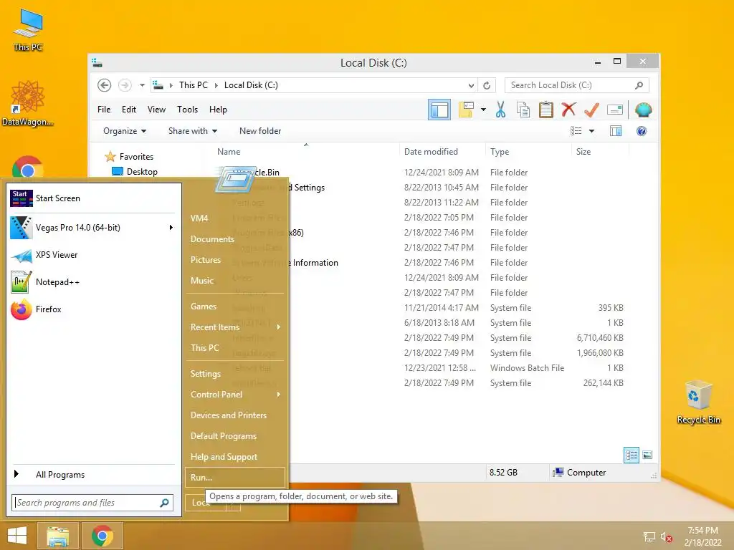Open the folder options toolbar icon
734x550 pixels.
pos(466,110)
